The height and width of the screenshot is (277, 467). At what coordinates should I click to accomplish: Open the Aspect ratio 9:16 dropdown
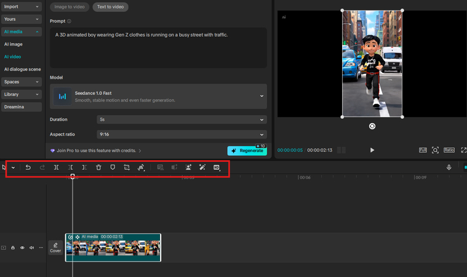tap(182, 134)
